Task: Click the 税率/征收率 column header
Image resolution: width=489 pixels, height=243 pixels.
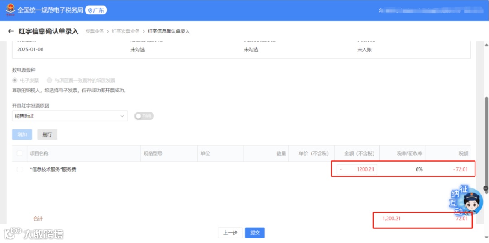Action: pyautogui.click(x=408, y=153)
